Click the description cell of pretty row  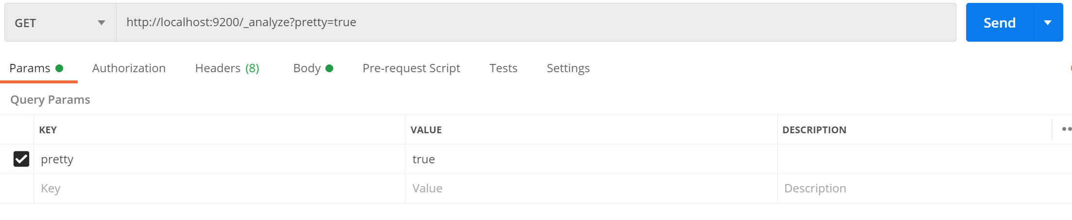click(x=924, y=159)
